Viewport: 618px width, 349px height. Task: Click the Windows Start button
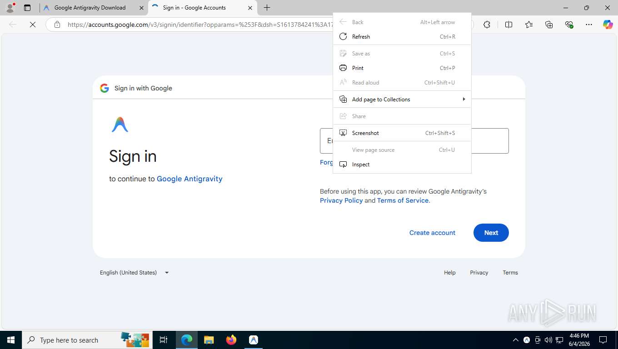tap(11, 340)
